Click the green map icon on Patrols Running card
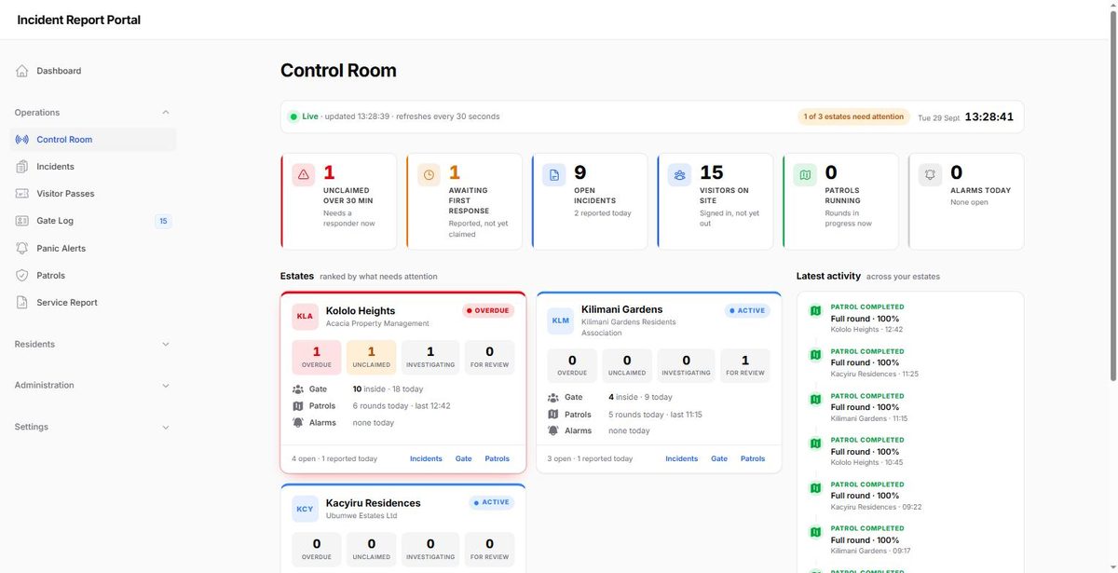The image size is (1118, 573). pos(805,175)
